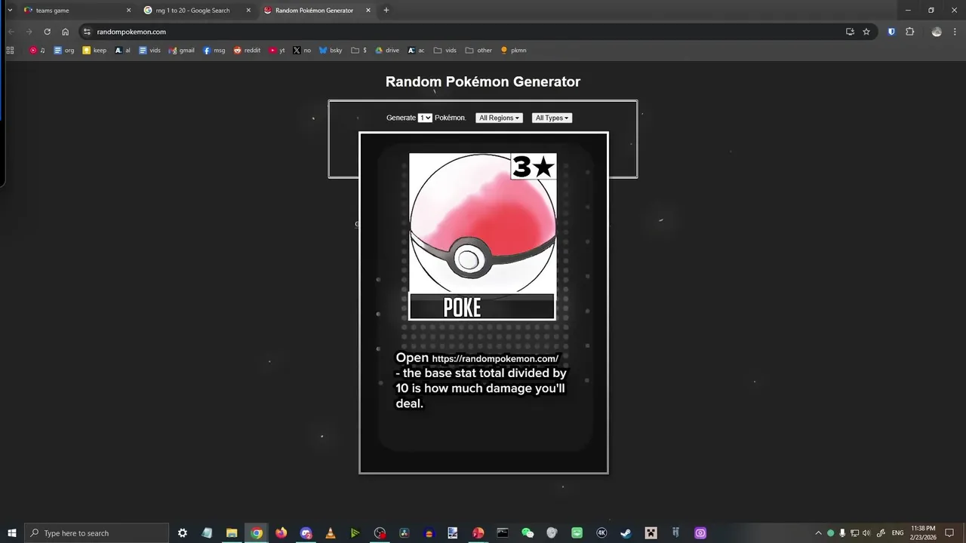Switch to the teams game tab
Screen dimensions: 966x543
(x=75, y=11)
